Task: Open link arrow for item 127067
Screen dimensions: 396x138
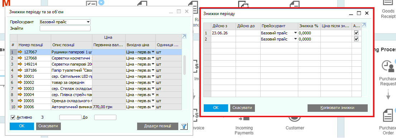Action: coord(20,52)
